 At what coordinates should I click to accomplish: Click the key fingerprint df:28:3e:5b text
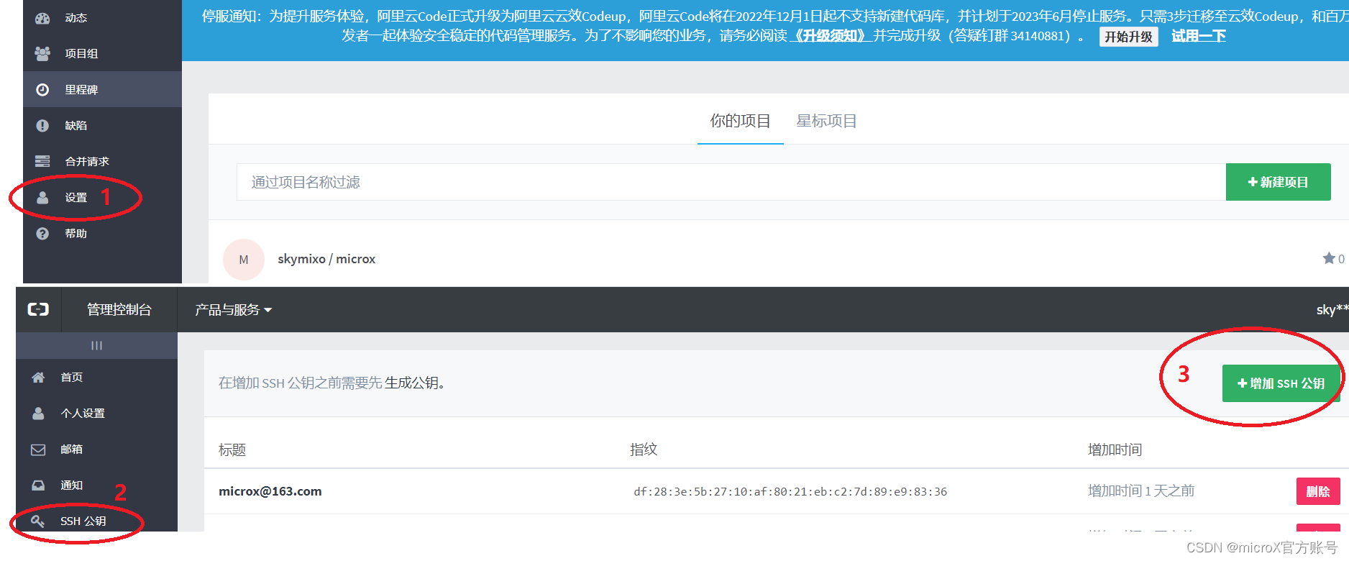[790, 492]
